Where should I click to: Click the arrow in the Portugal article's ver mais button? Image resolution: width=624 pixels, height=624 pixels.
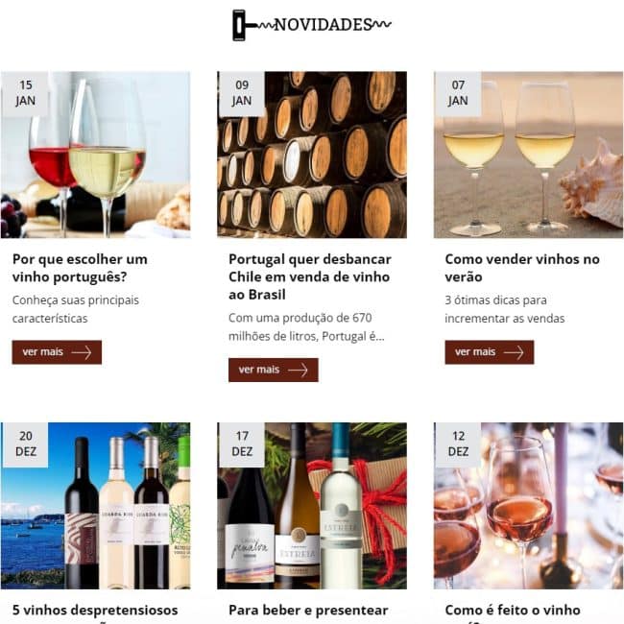[298, 371]
